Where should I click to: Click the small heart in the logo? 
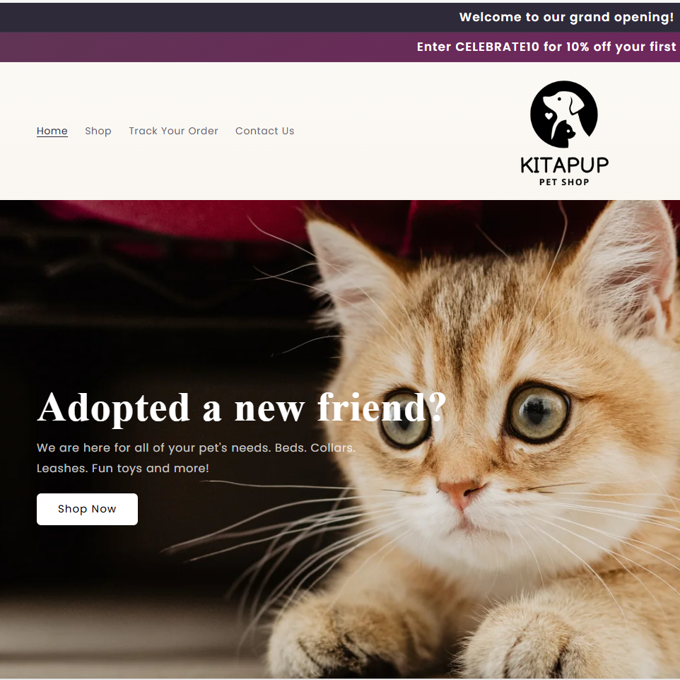pyautogui.click(x=549, y=116)
